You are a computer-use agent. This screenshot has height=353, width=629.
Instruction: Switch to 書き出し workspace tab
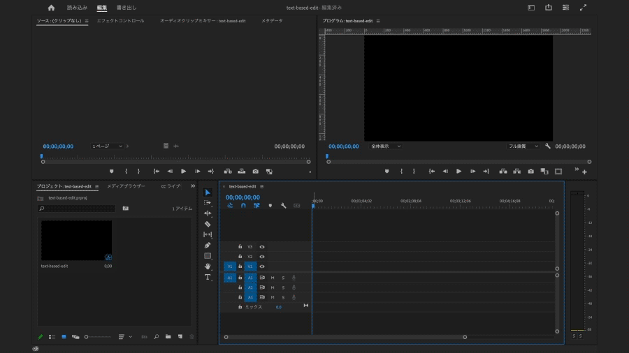click(x=126, y=8)
